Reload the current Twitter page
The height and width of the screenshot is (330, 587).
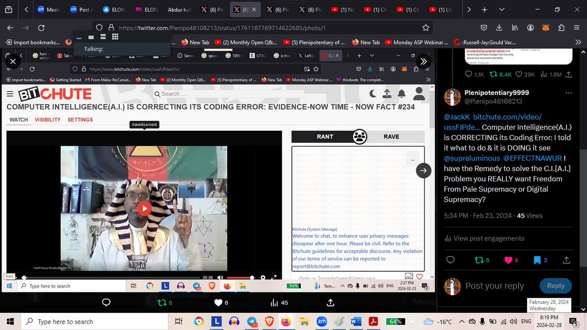pos(41,28)
